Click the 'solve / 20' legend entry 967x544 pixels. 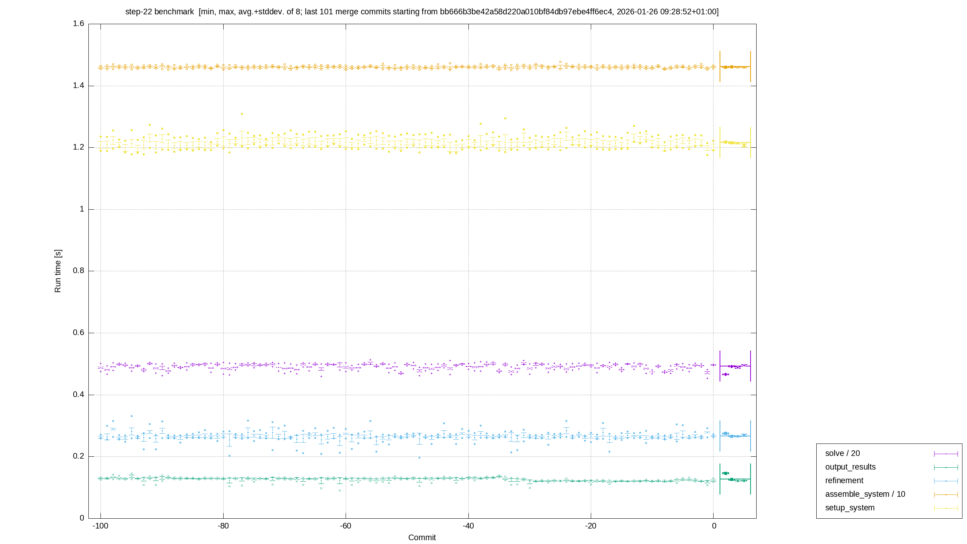[842, 453]
